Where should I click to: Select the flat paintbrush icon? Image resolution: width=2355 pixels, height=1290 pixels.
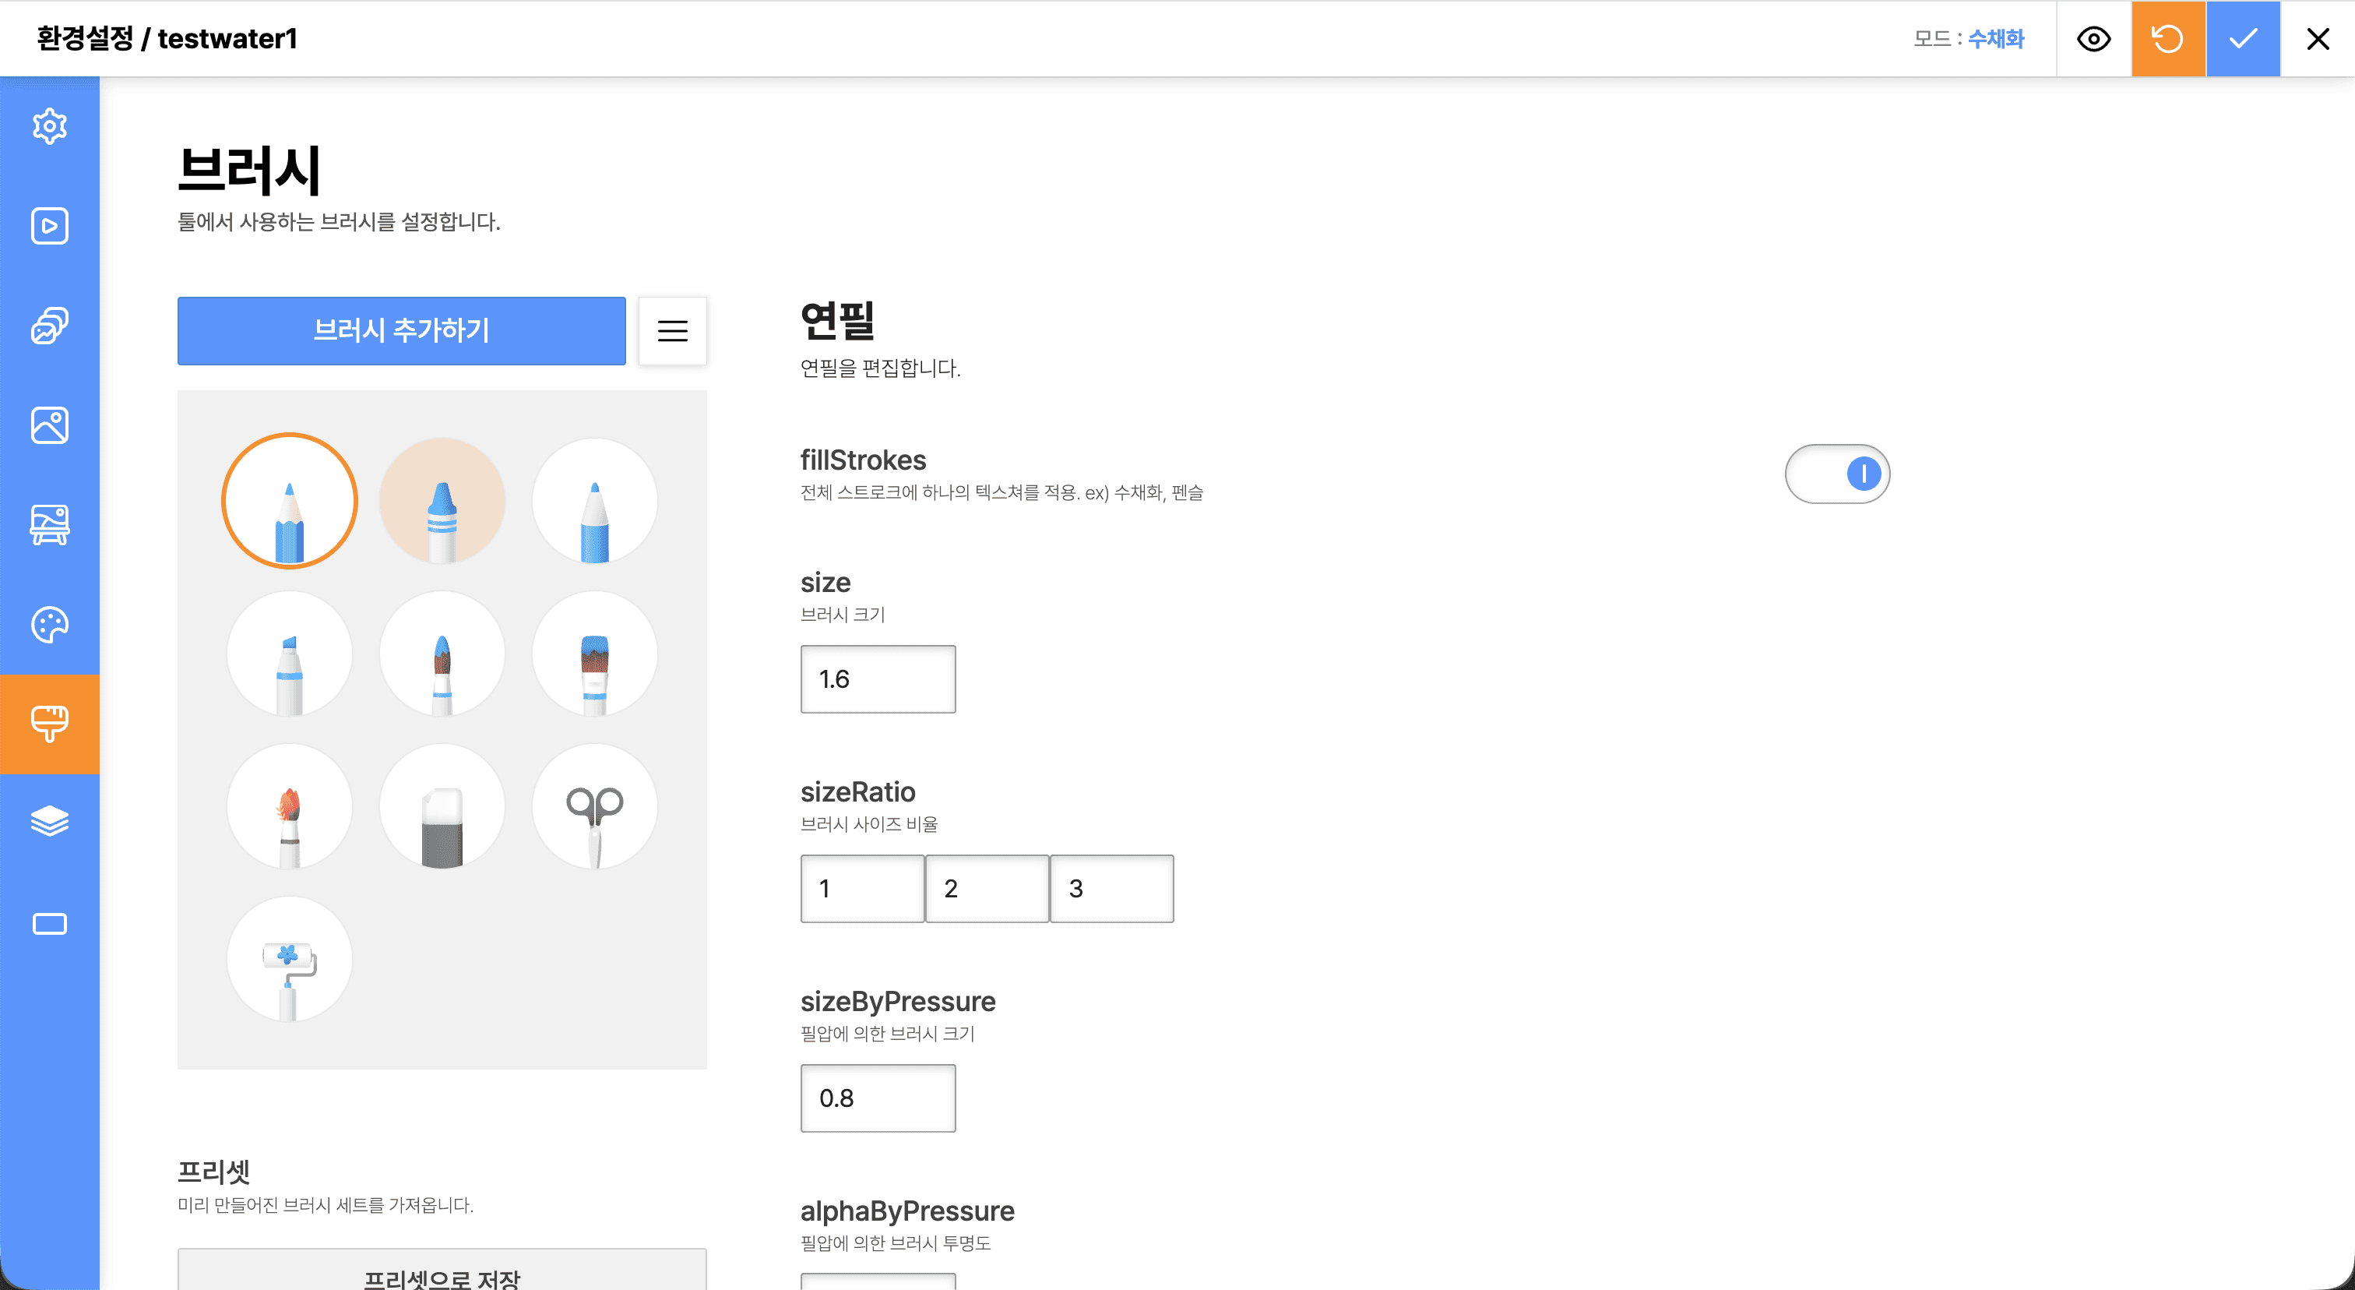(594, 653)
